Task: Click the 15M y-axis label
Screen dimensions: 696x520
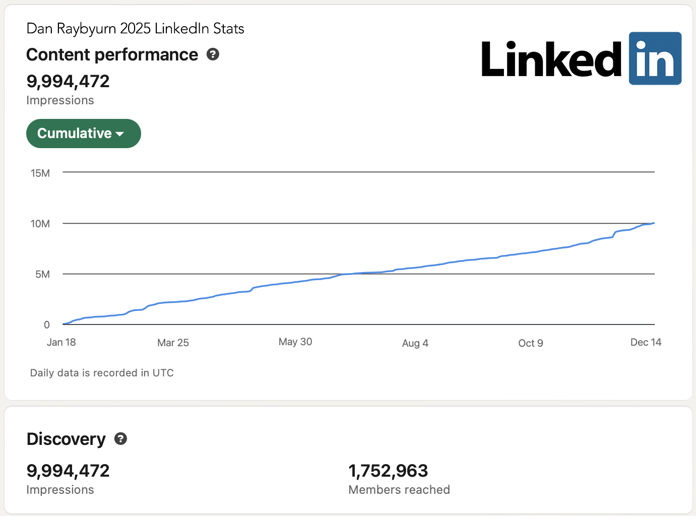Action: pos(40,173)
